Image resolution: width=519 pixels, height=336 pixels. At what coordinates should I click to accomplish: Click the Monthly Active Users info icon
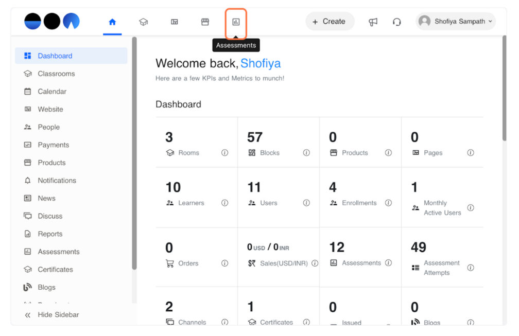pos(471,208)
